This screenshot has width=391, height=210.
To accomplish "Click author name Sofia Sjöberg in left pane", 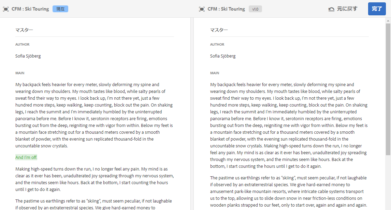I will (28, 56).
